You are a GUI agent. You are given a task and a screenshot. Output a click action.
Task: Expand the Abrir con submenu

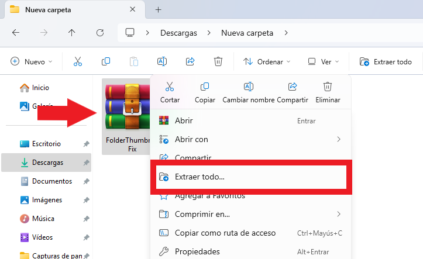[x=250, y=139]
